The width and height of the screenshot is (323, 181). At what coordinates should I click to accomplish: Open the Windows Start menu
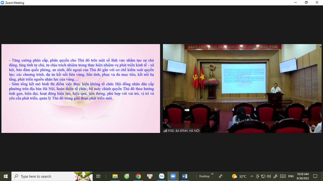(5, 176)
